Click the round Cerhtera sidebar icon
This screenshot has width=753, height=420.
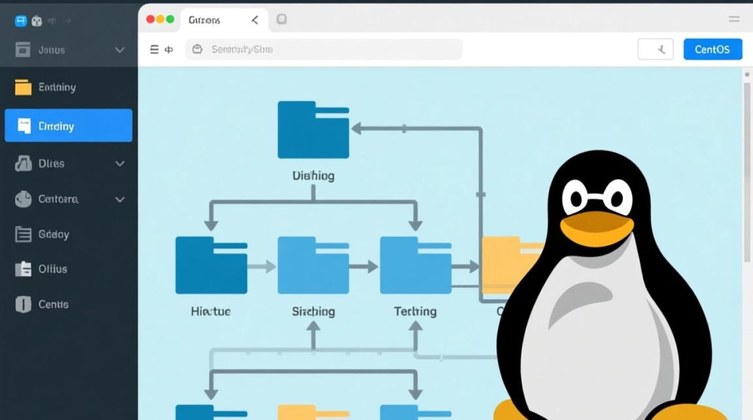click(x=23, y=199)
